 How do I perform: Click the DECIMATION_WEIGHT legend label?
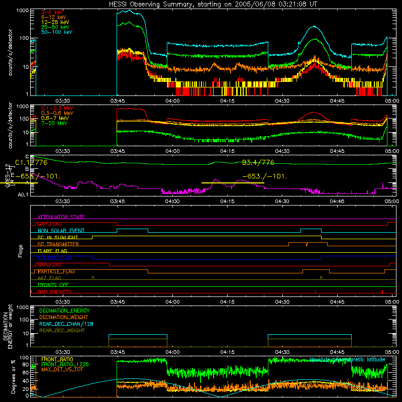pos(64,317)
